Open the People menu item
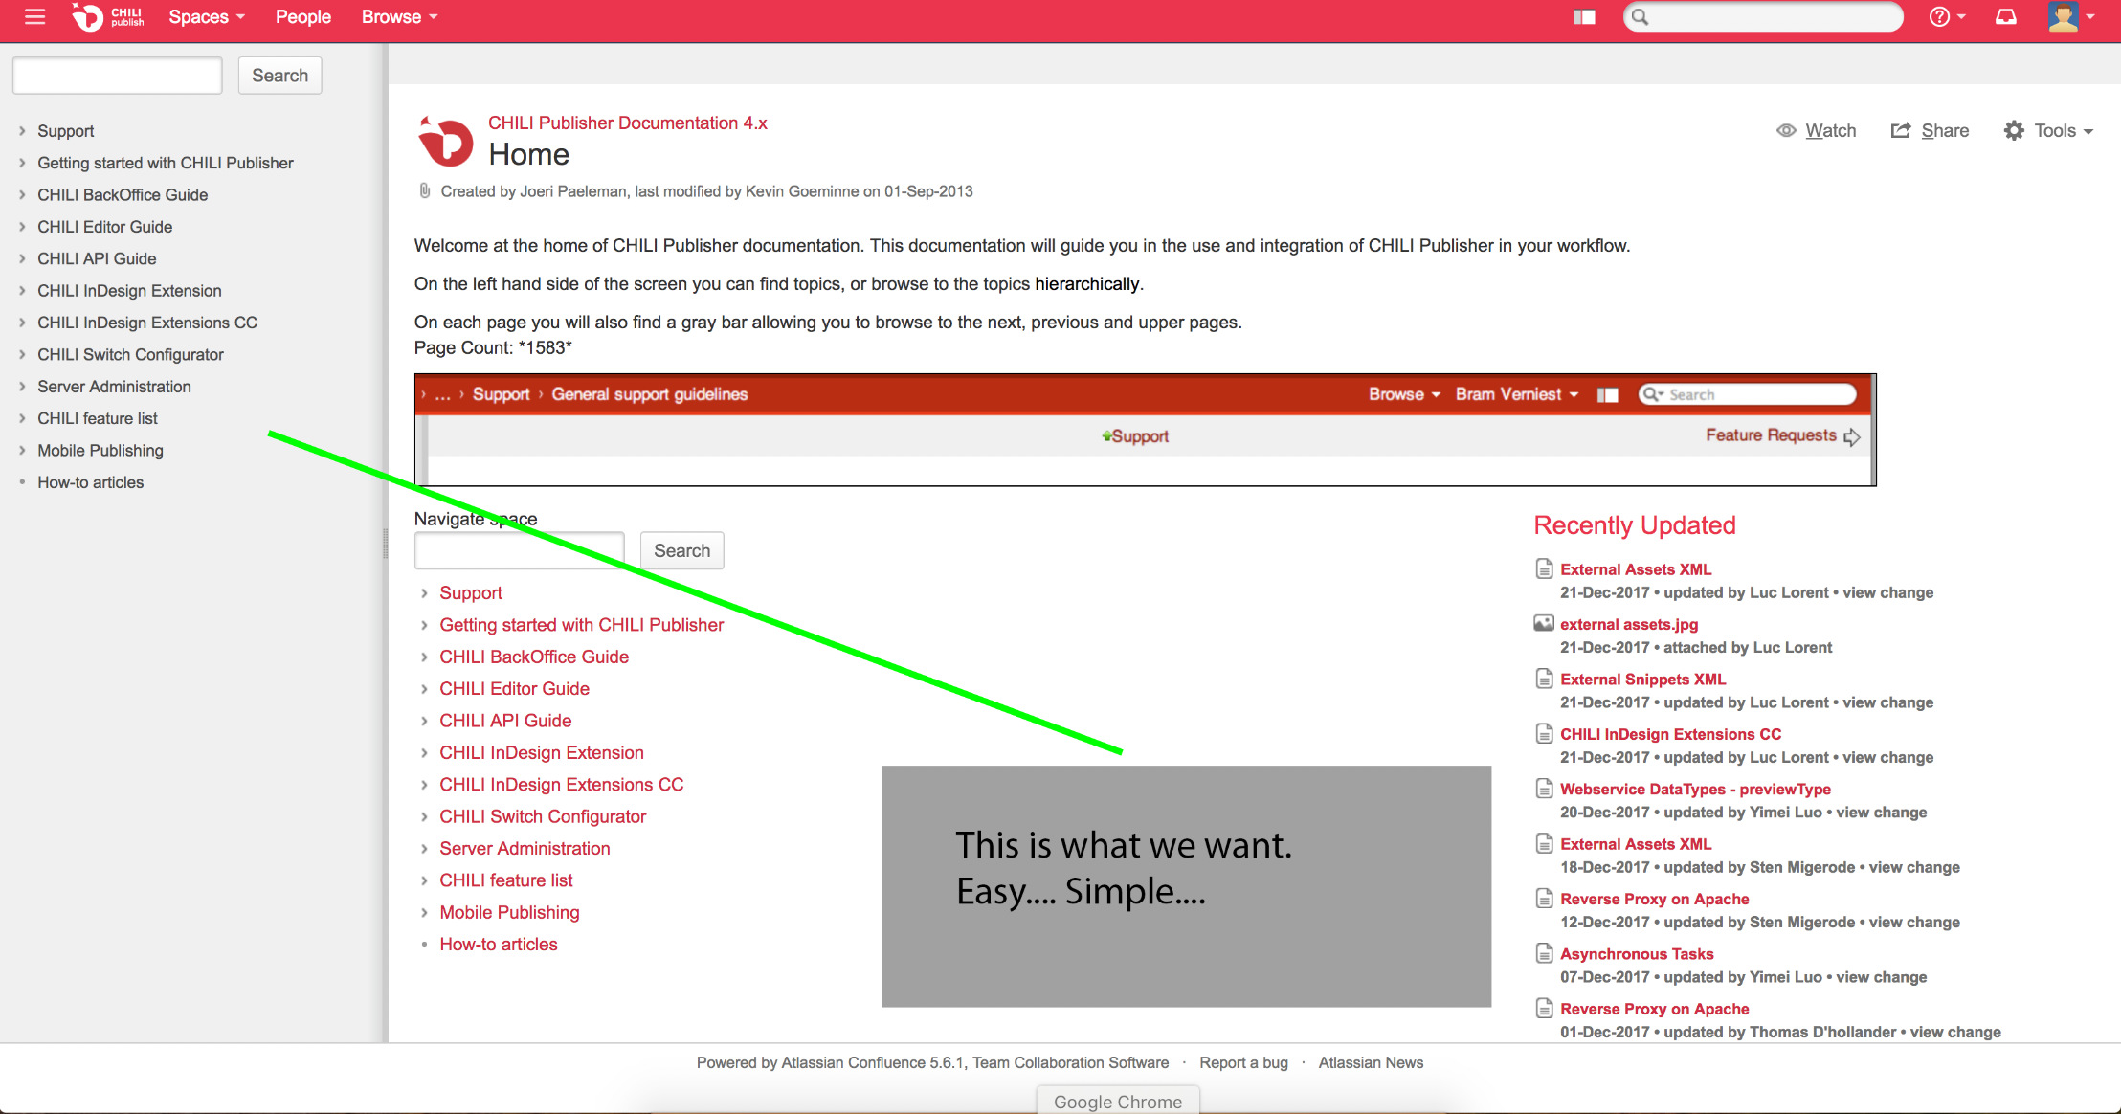Viewport: 2121px width, 1114px height. pos(303,16)
